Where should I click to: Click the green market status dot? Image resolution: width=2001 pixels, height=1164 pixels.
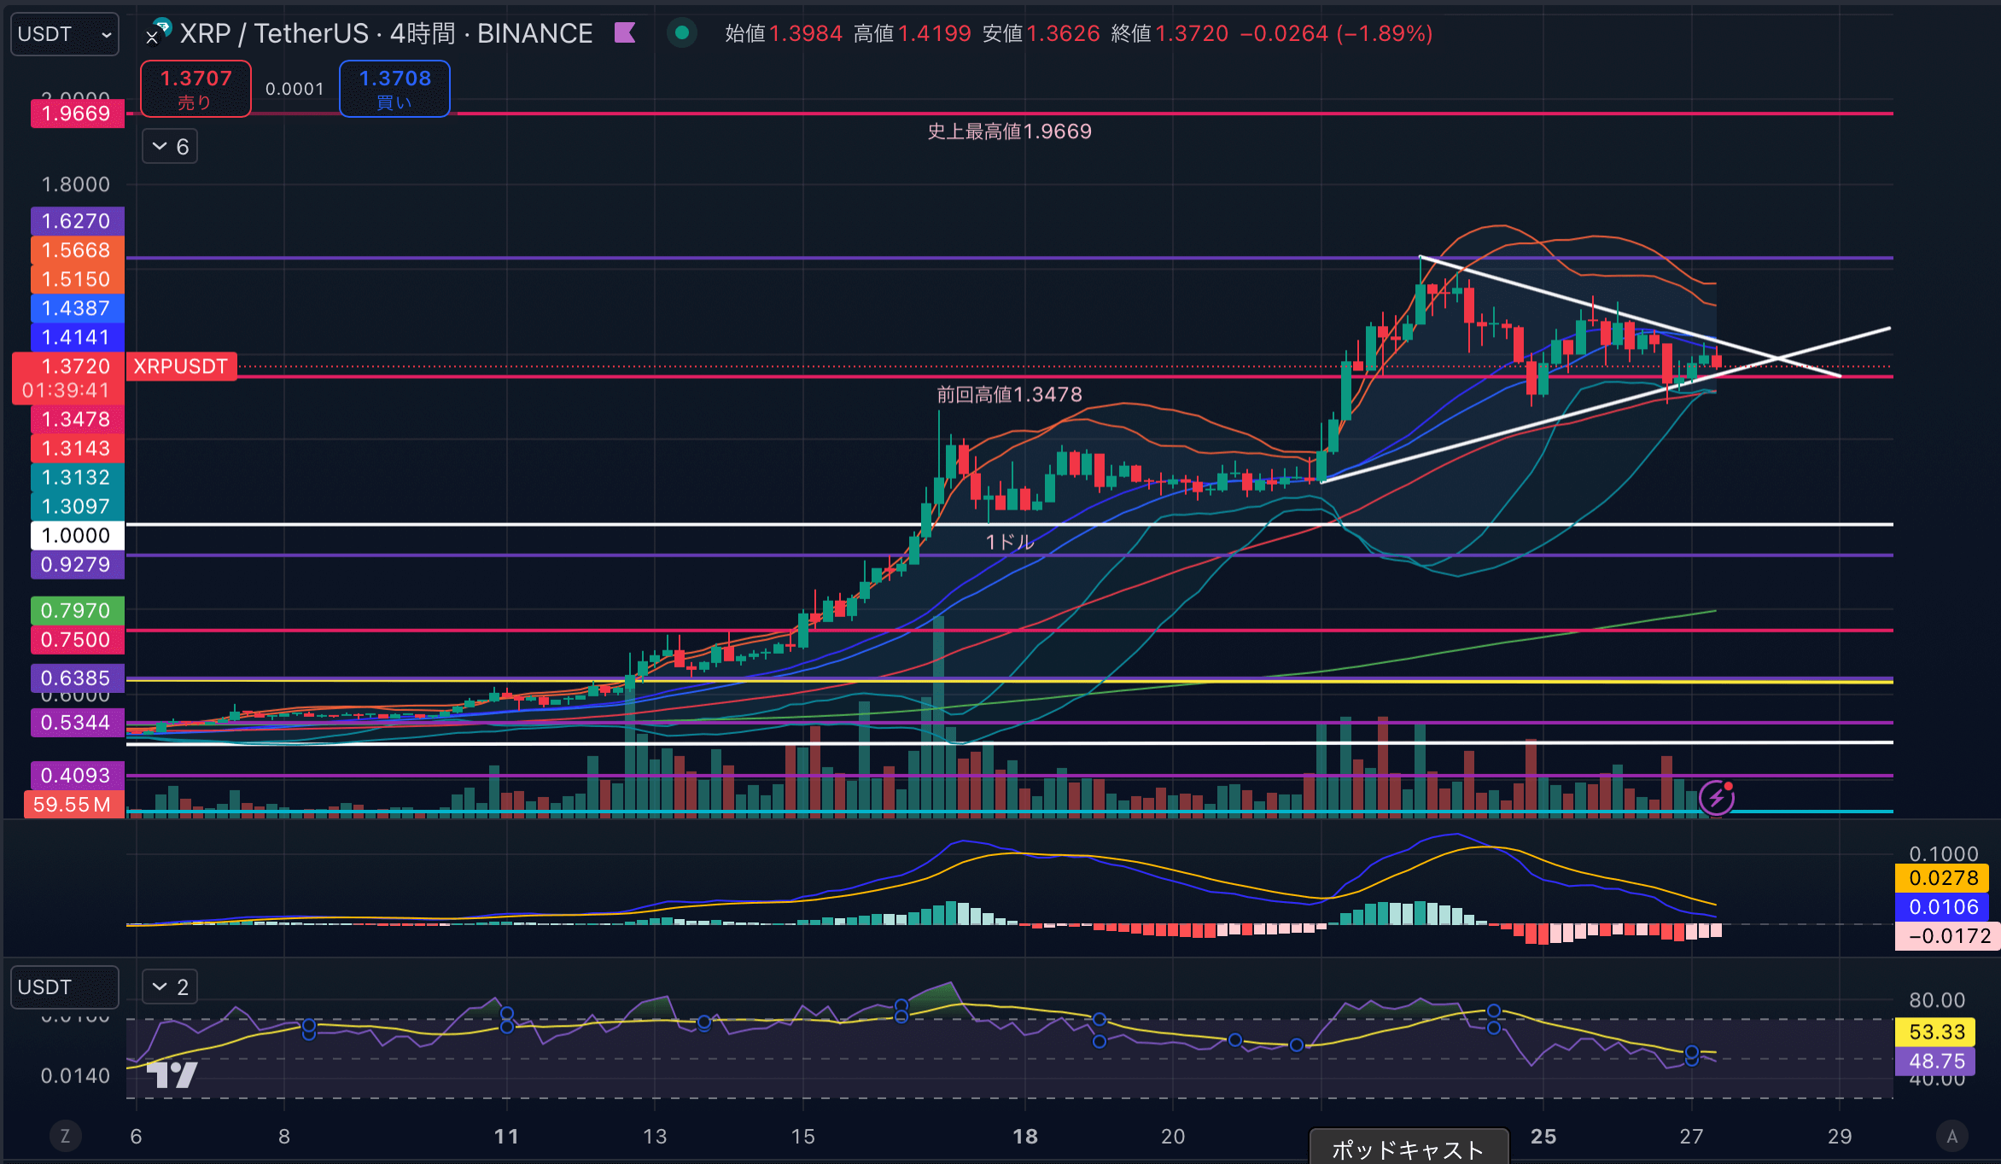click(x=681, y=33)
